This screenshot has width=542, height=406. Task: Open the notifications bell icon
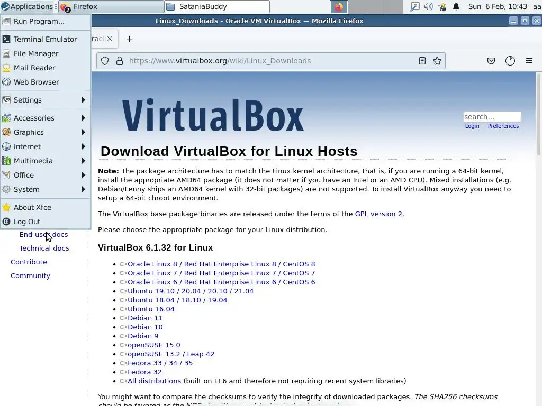coord(456,6)
